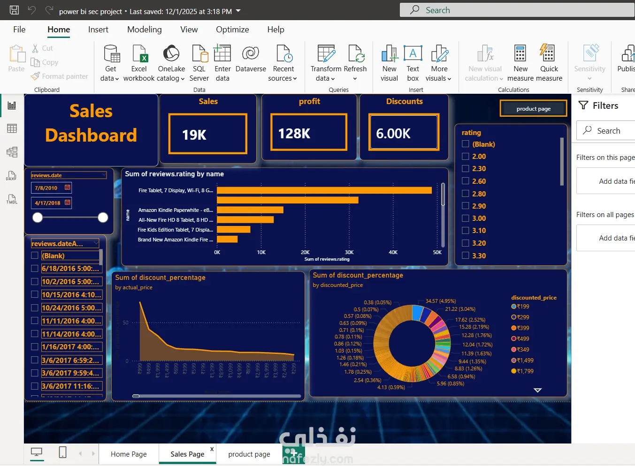Click the Redo arrow icon

[x=49, y=10]
